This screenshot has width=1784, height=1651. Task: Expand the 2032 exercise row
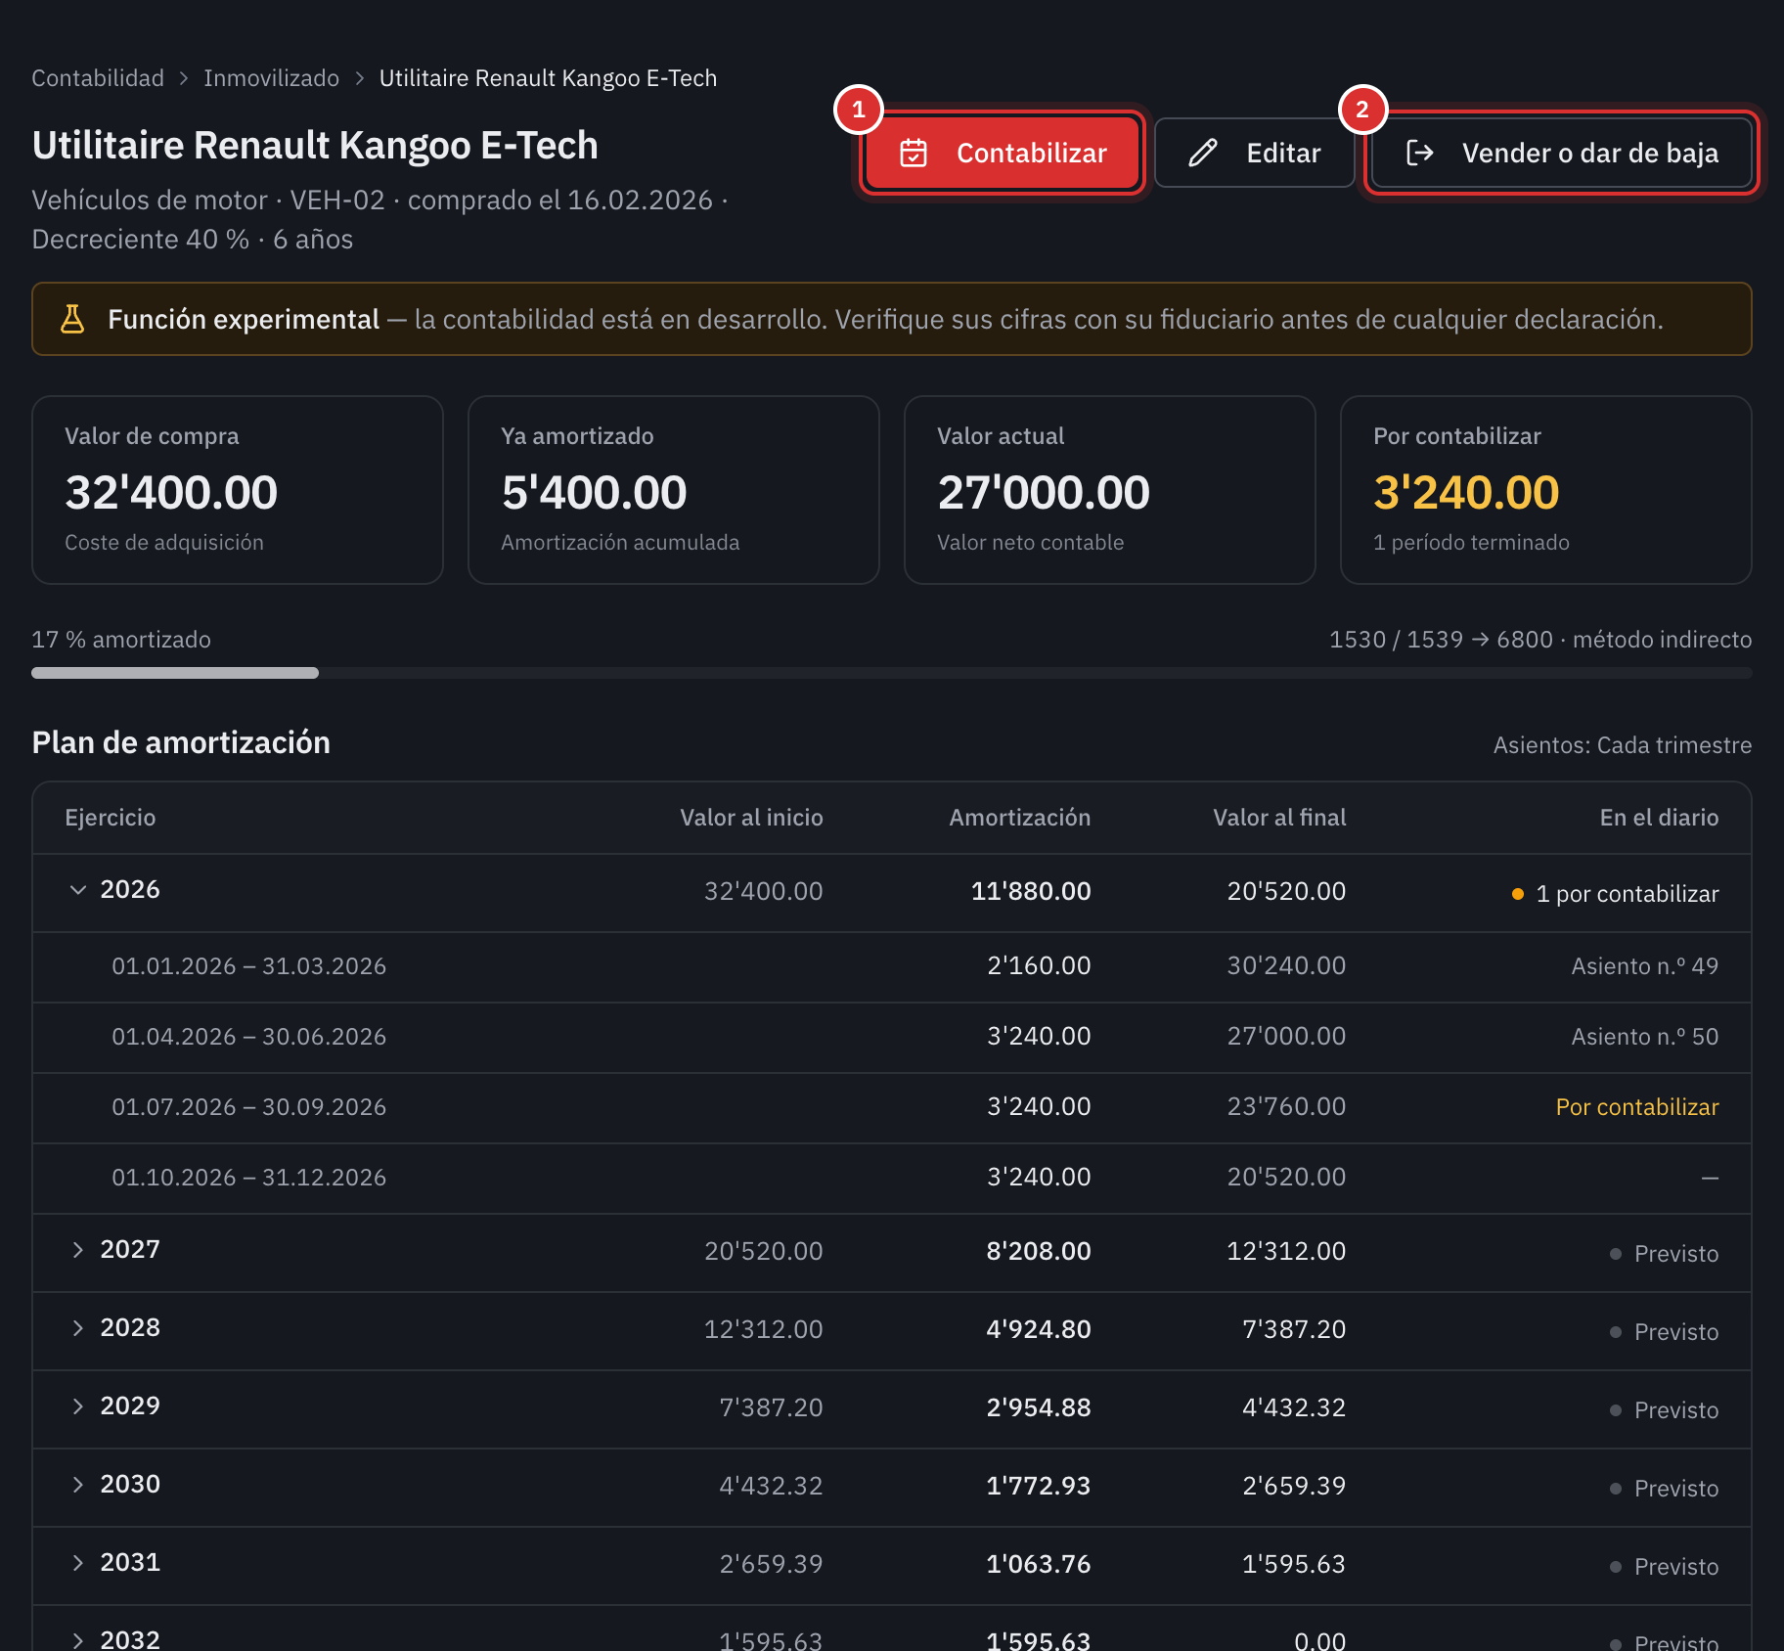(78, 1640)
